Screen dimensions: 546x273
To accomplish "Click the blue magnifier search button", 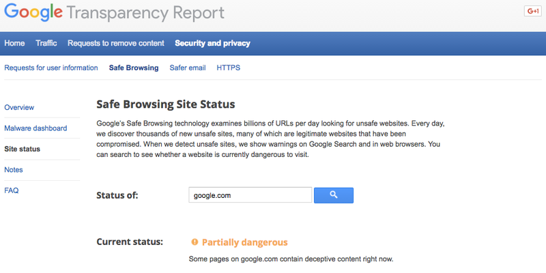I will point(334,195).
